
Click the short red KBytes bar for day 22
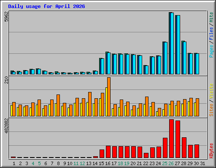tap(146, 155)
